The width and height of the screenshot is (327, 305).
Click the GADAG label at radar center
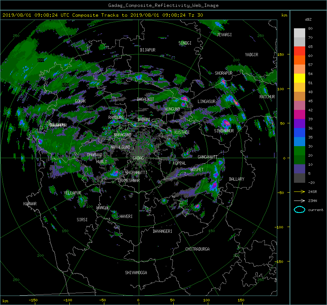pos(138,158)
